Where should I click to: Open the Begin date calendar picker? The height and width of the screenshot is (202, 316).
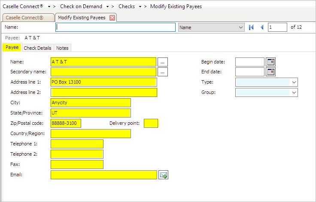click(270, 62)
